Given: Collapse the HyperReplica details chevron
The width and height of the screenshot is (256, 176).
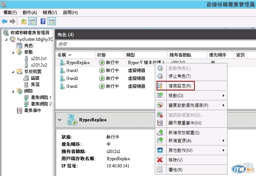Looking at the screenshot, I should 60,120.
